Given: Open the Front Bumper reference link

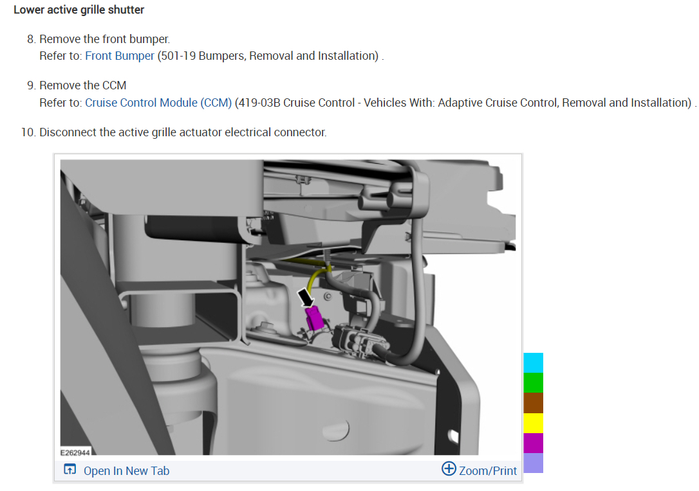Looking at the screenshot, I should click(120, 56).
